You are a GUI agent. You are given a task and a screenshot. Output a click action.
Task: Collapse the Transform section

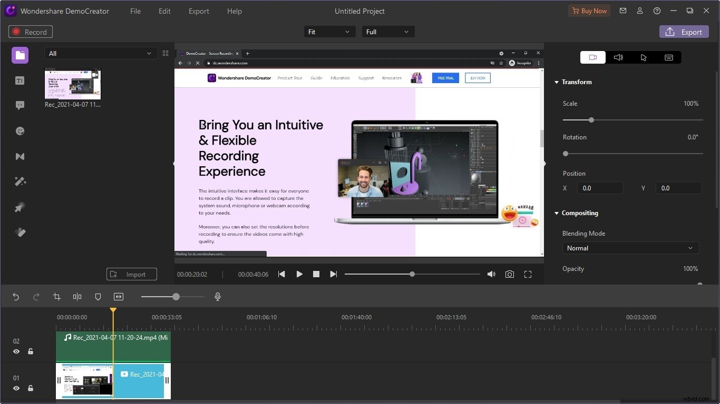557,82
